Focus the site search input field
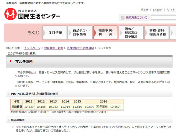Screen dimensions: 176x132 163,18
